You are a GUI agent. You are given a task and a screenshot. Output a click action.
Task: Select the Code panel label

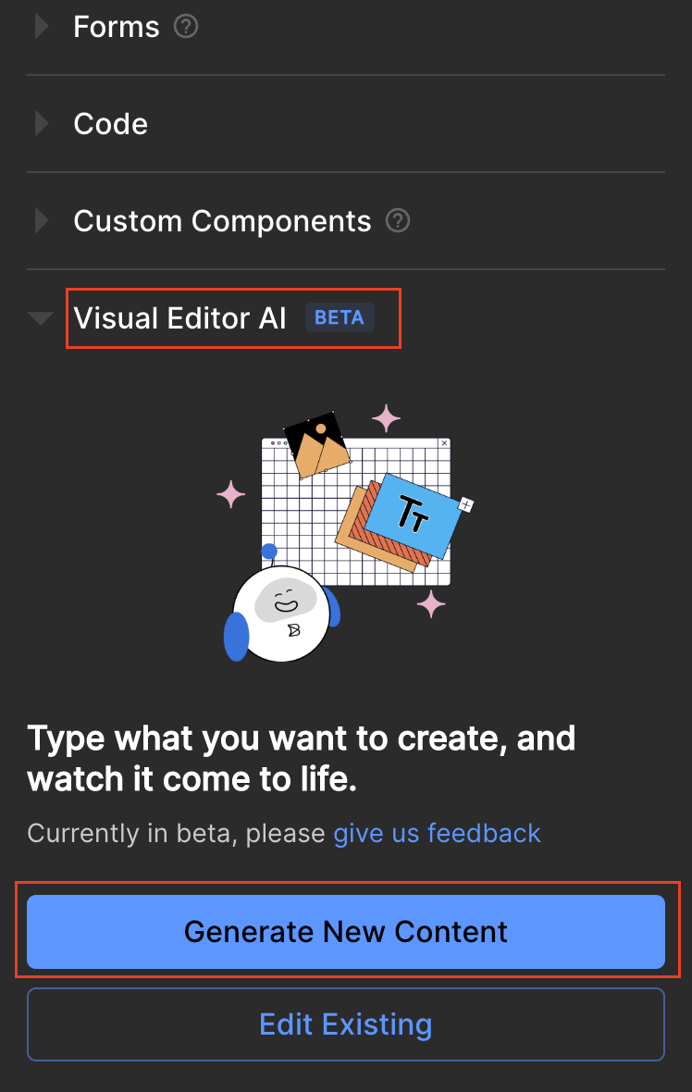click(x=110, y=123)
